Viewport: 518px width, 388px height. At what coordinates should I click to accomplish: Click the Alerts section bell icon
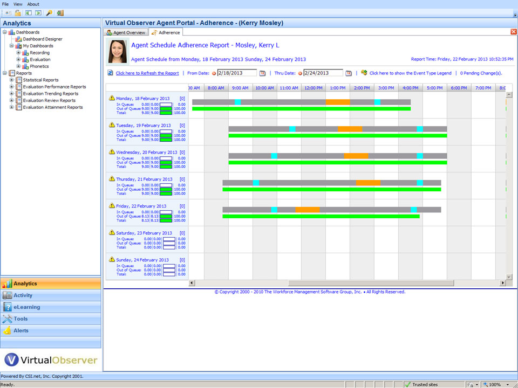(7, 330)
